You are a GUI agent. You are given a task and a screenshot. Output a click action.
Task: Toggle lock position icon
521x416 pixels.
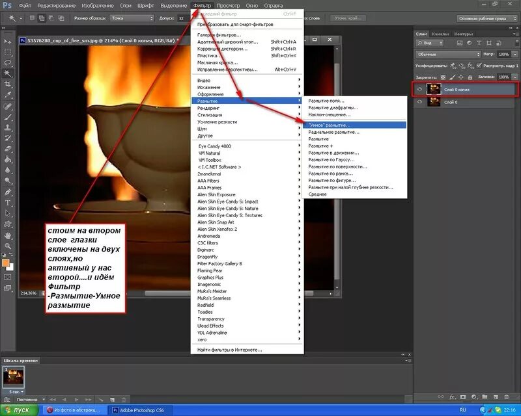[461, 77]
